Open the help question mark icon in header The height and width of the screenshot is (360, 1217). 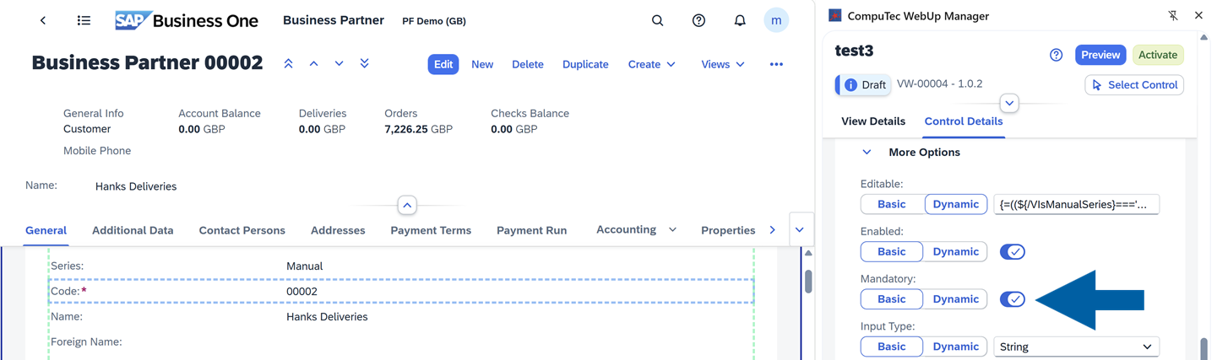[698, 20]
